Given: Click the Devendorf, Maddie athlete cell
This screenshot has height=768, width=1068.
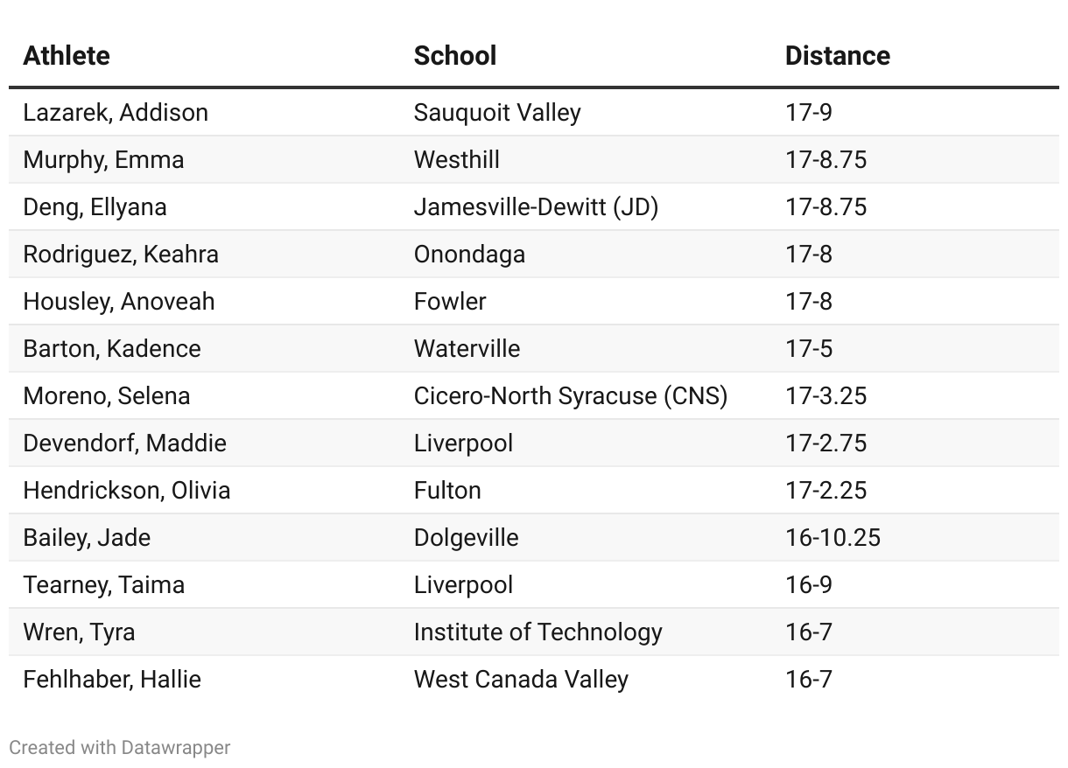Looking at the screenshot, I should pyautogui.click(x=124, y=443).
